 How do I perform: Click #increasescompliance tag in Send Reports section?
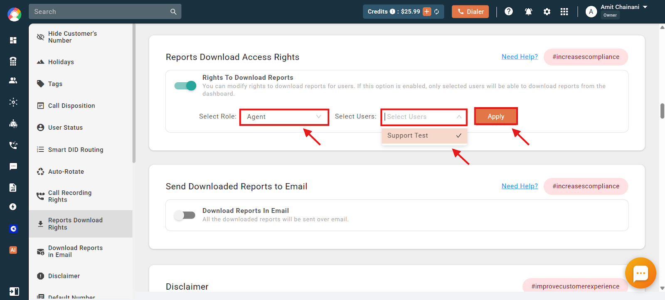coord(586,186)
